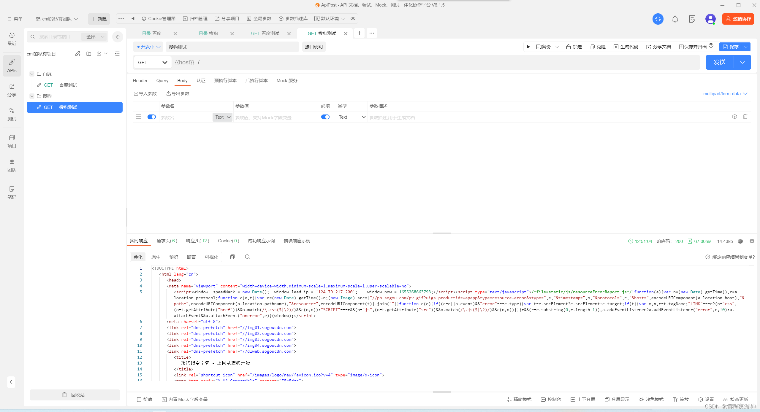Click the 发送 send button
Viewport: 760px width, 412px height.
point(719,62)
